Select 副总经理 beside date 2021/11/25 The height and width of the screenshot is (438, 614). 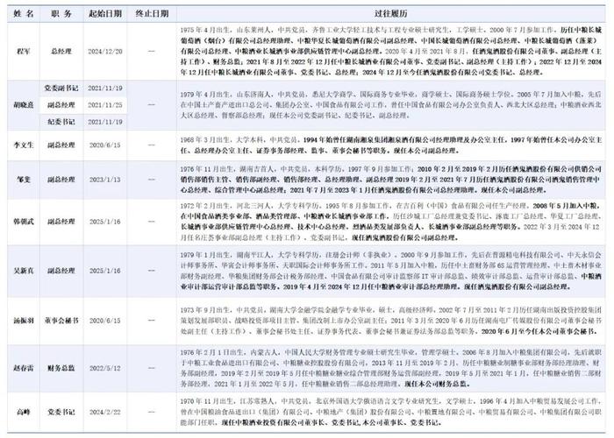pyautogui.click(x=61, y=105)
